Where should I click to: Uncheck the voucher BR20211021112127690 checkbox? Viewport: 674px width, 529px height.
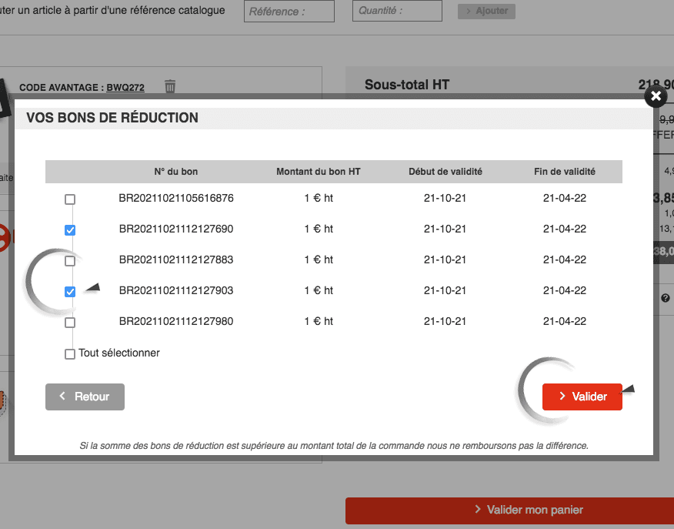point(70,230)
